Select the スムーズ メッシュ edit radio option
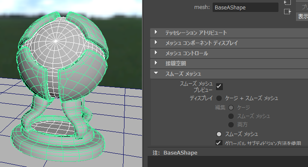The image size is (308, 167). [x=231, y=116]
